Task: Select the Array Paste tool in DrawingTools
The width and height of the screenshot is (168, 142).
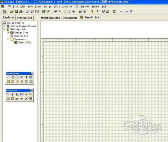Action: click(x=31, y=82)
